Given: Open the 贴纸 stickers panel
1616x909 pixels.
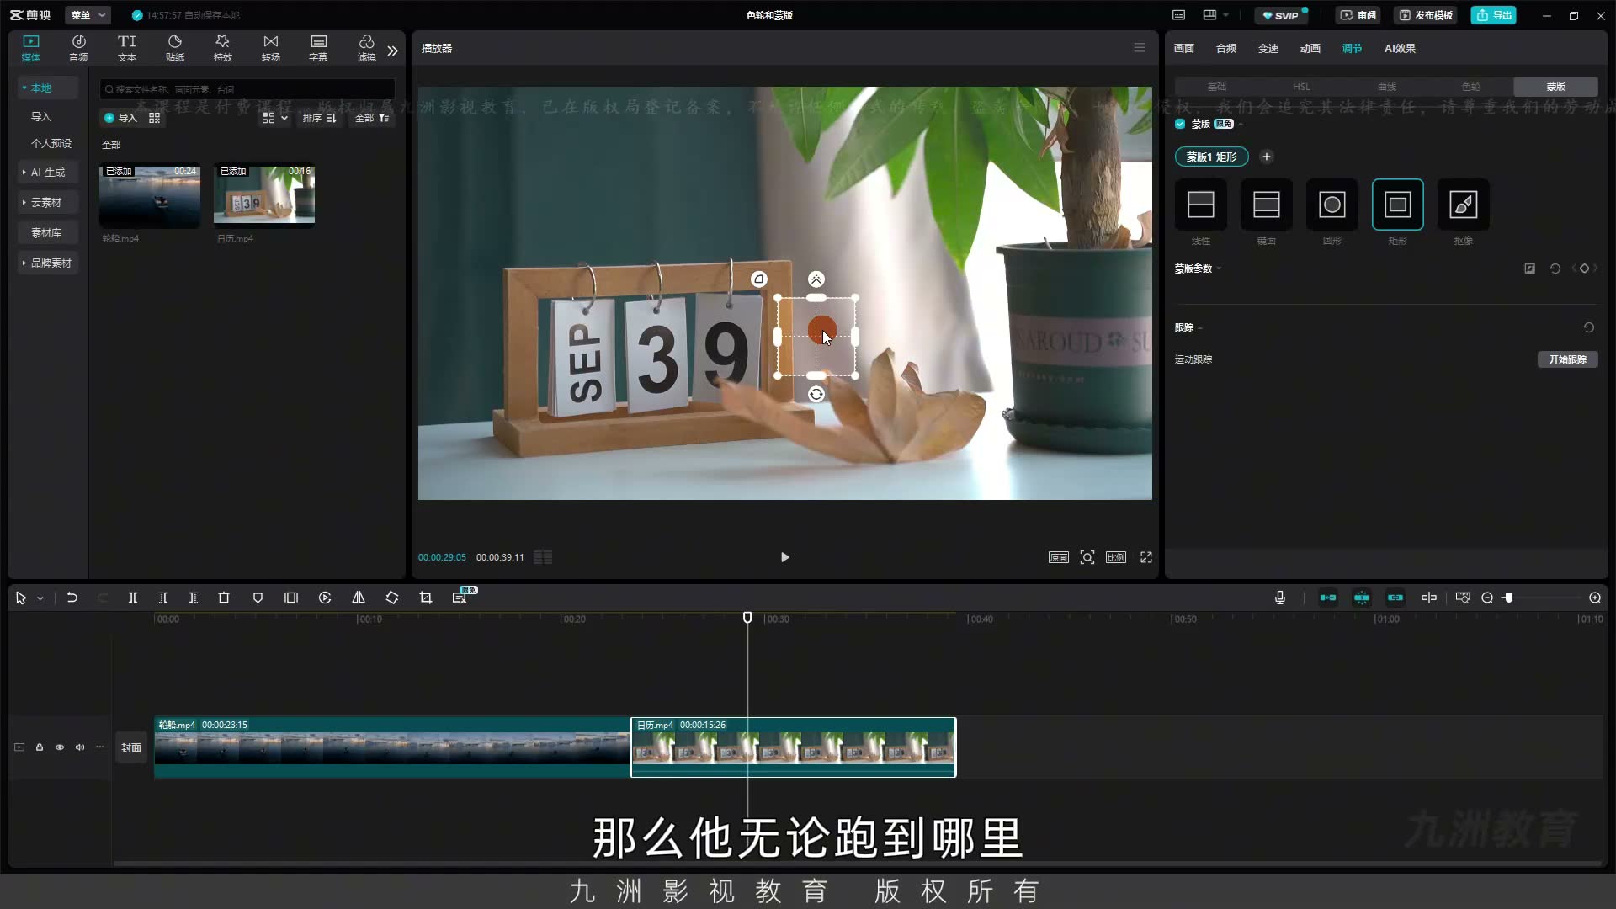Looking at the screenshot, I should coord(175,48).
